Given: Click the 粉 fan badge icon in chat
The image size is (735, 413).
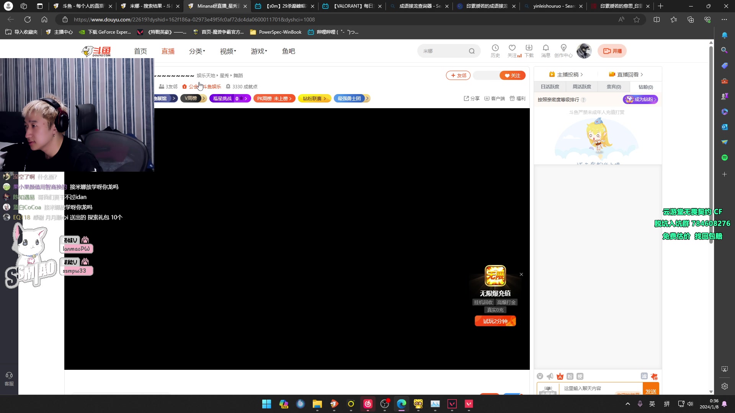Looking at the screenshot, I should 570,376.
